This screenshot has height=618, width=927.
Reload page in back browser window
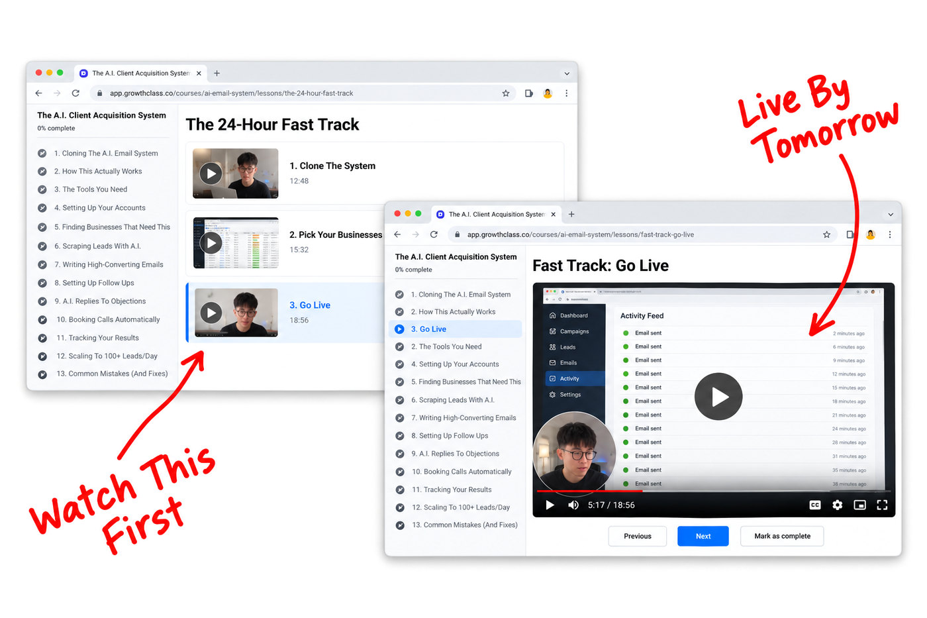point(75,93)
